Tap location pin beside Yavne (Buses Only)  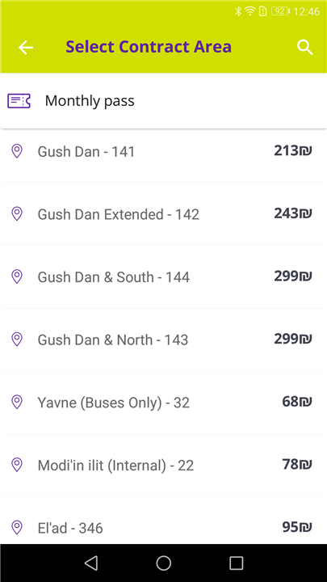point(17,402)
